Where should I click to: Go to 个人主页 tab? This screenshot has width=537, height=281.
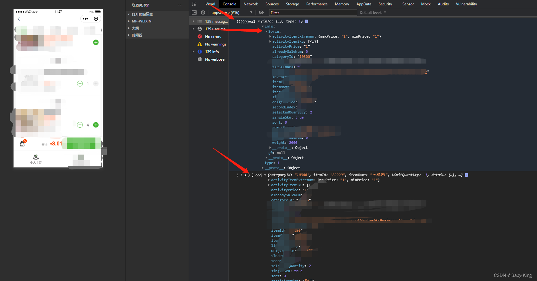pos(36,159)
